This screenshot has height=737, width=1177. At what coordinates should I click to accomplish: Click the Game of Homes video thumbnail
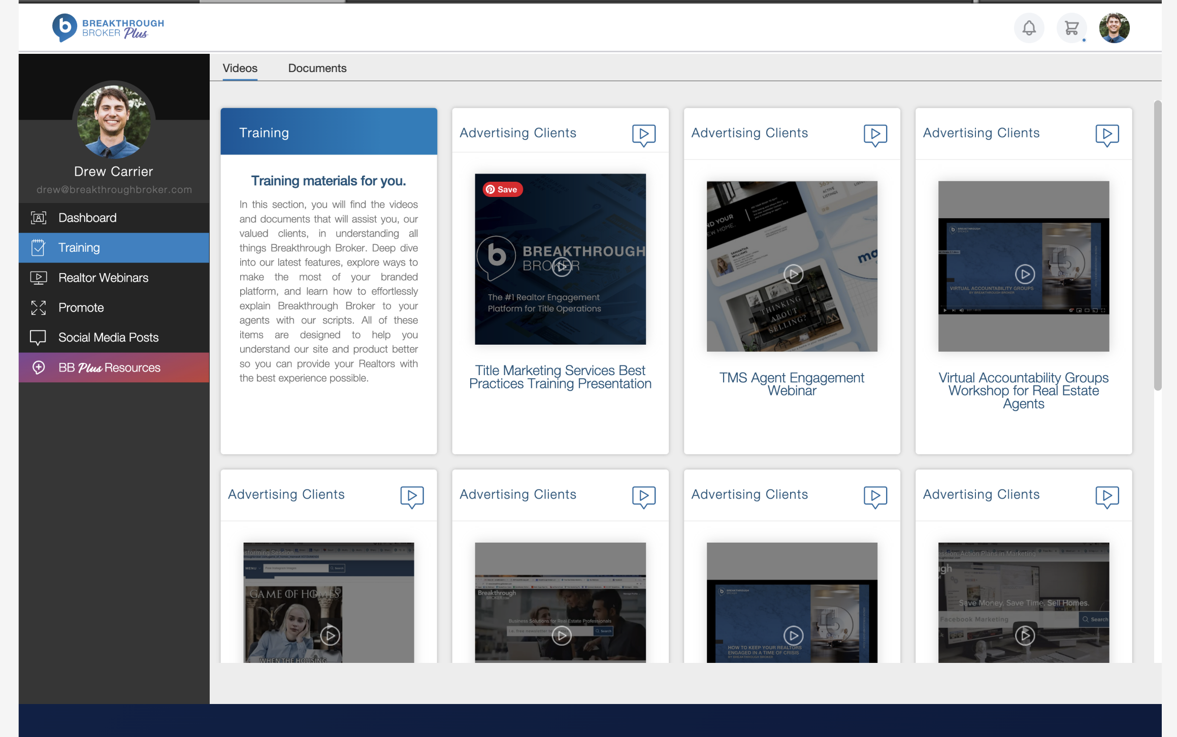329,602
